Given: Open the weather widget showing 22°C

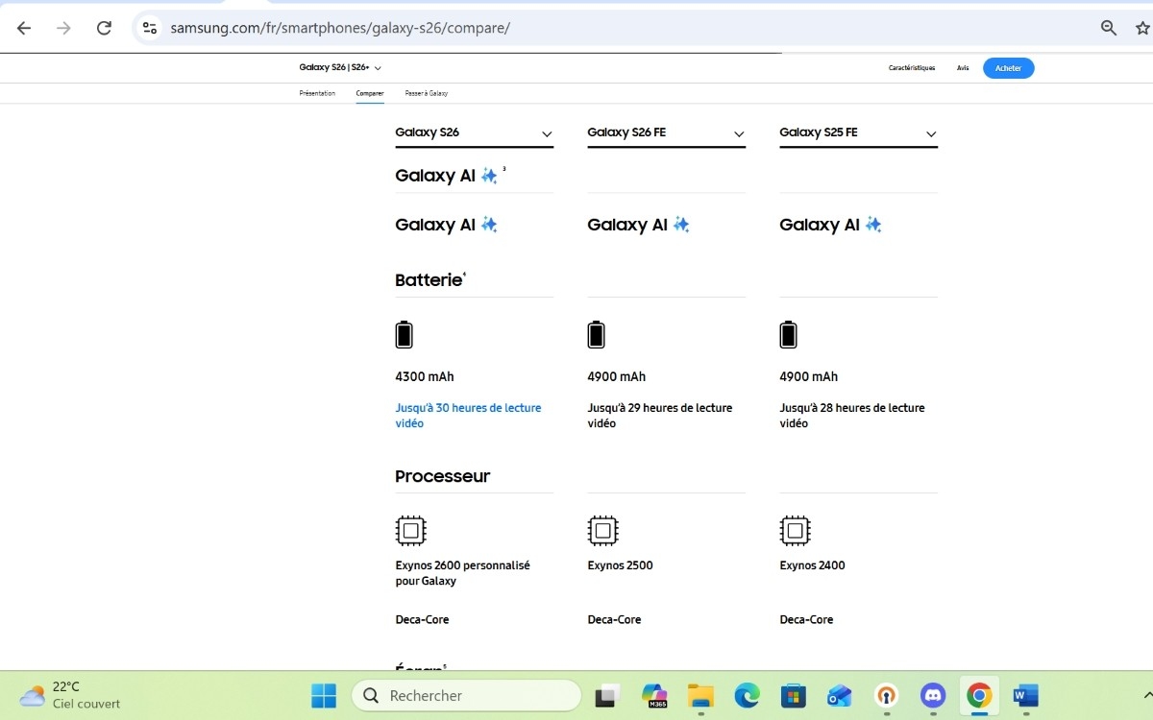Looking at the screenshot, I should [70, 695].
